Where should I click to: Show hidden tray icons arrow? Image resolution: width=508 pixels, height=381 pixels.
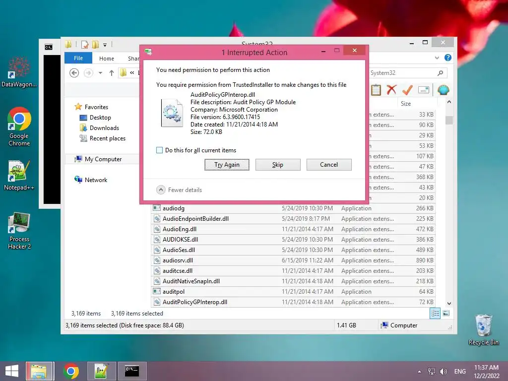[419, 372]
